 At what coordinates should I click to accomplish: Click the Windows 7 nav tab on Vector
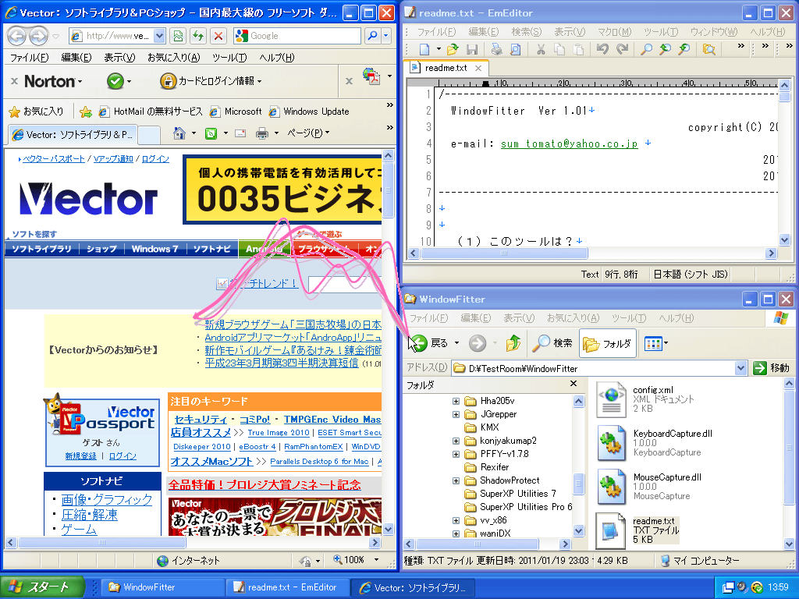pyautogui.click(x=154, y=249)
